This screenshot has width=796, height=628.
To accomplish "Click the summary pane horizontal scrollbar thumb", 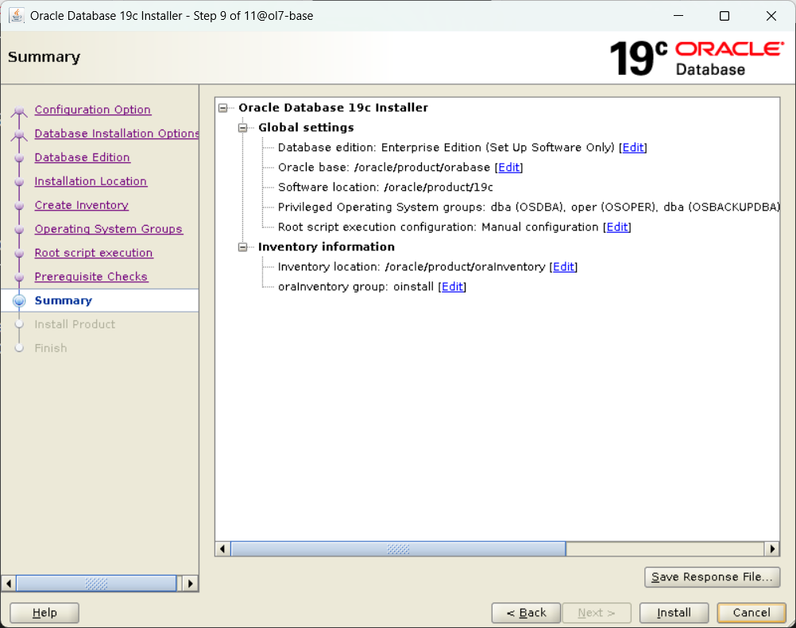I will pyautogui.click(x=398, y=549).
